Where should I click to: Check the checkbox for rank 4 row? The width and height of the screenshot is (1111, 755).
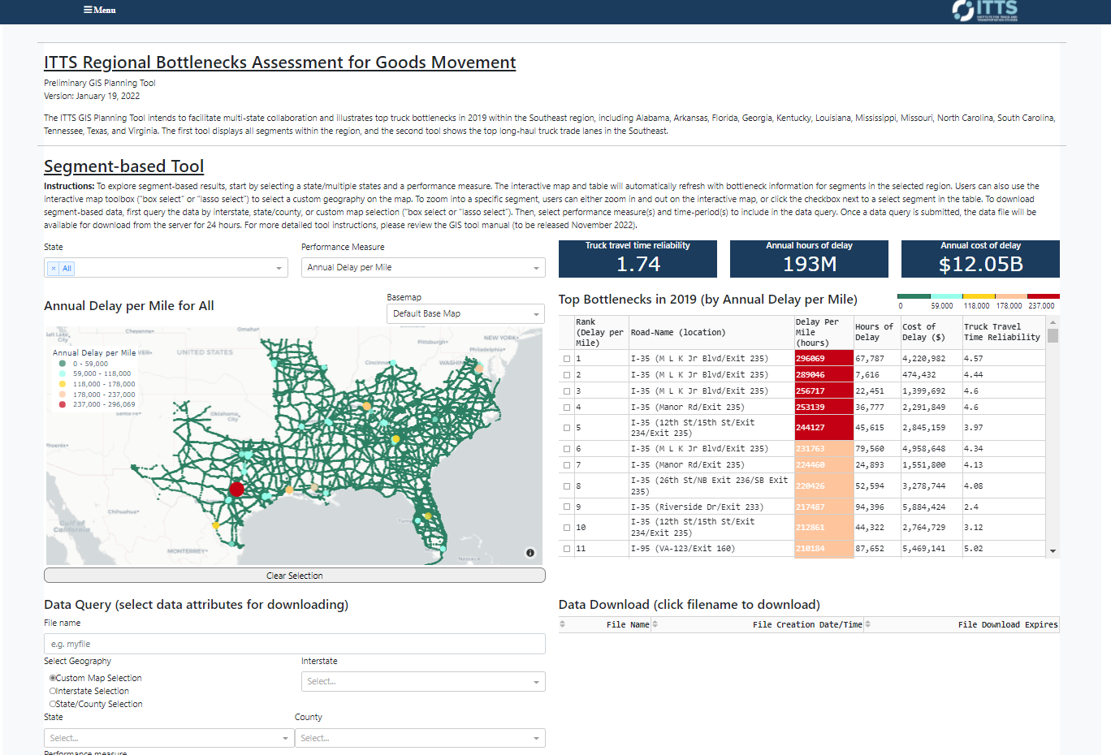tap(567, 408)
